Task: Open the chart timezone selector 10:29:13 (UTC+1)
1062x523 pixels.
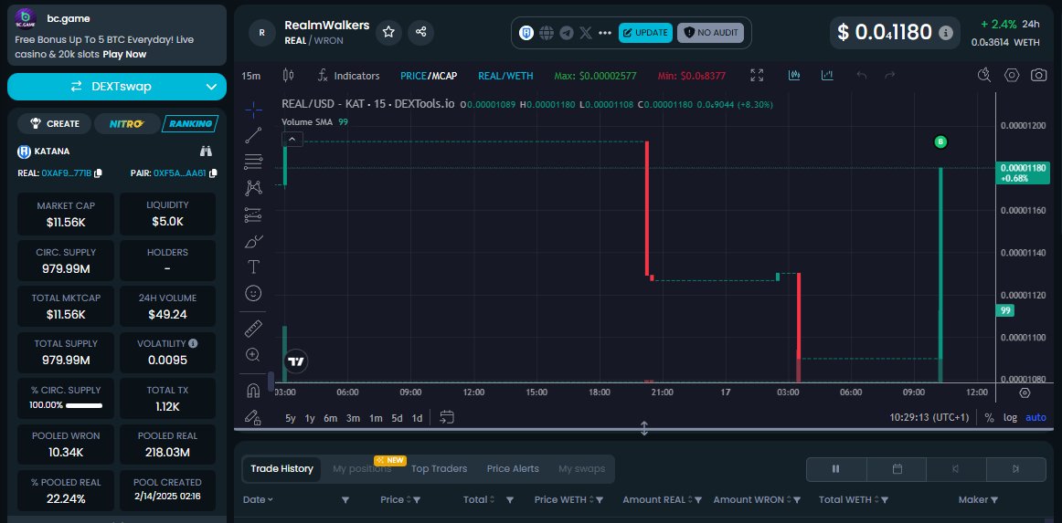Action: (929, 417)
